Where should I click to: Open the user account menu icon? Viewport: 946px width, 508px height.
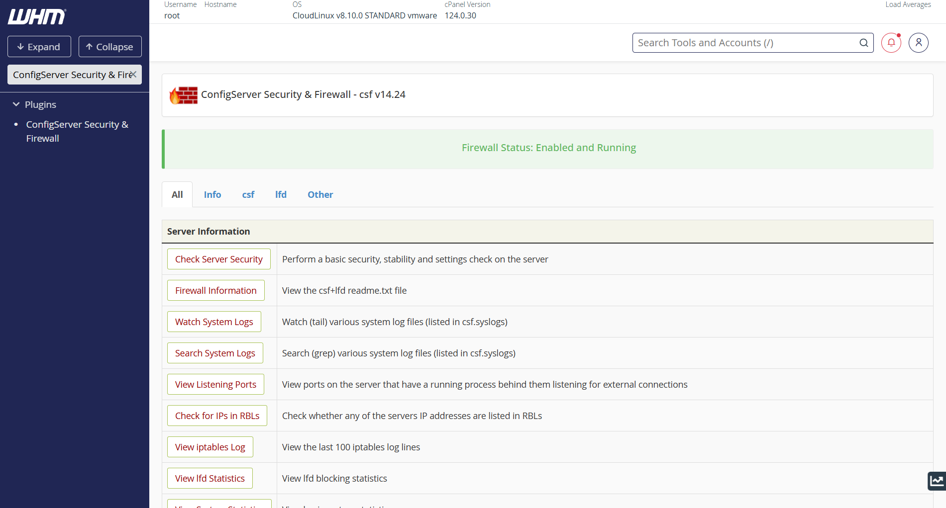[x=918, y=43]
